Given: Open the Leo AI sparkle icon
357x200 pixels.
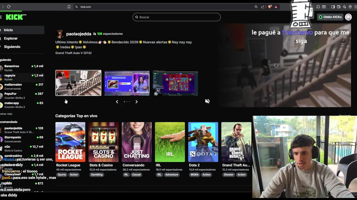Looking at the screenshot, I should click(x=344, y=7).
